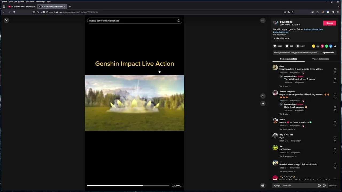Share the video via WhatsApp icon
The height and width of the screenshot is (192, 342).
(327, 46)
